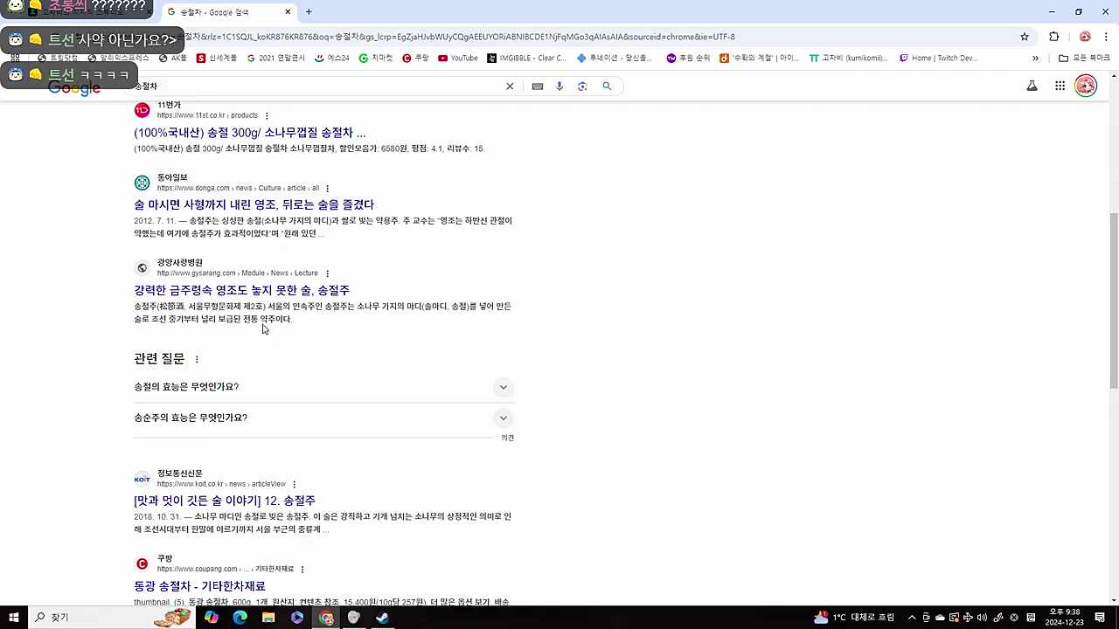Open more options for the 11번가 result
Screen dimensions: 1119x629
[267, 115]
